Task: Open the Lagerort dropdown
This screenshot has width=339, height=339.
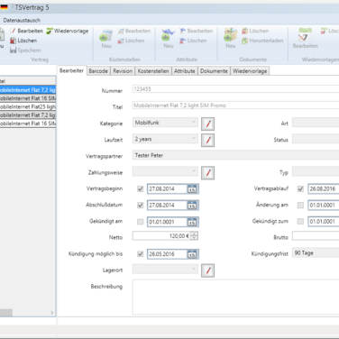Action: coord(165,269)
